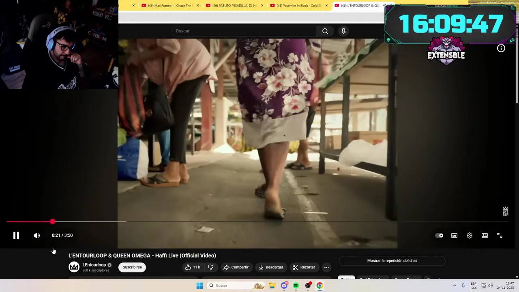Clip video with Recortar button
The image size is (519, 292).
click(x=304, y=267)
